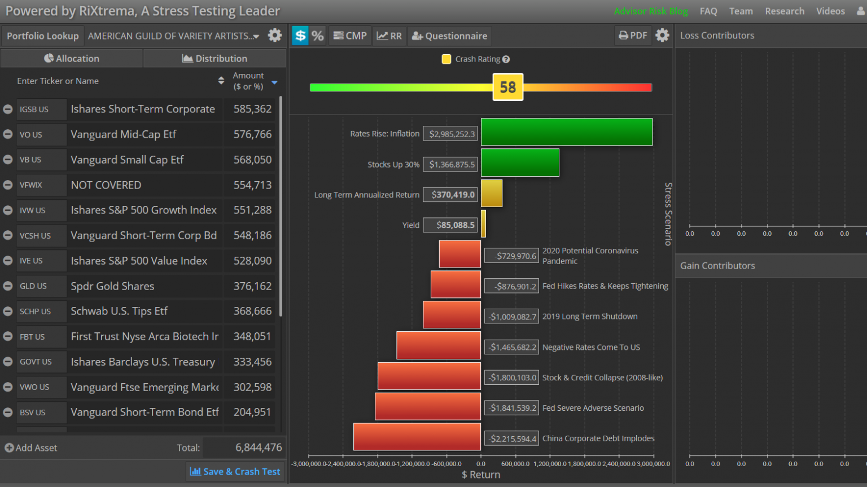Remove IGSB US asset with minus icon
867x487 pixels.
8,109
